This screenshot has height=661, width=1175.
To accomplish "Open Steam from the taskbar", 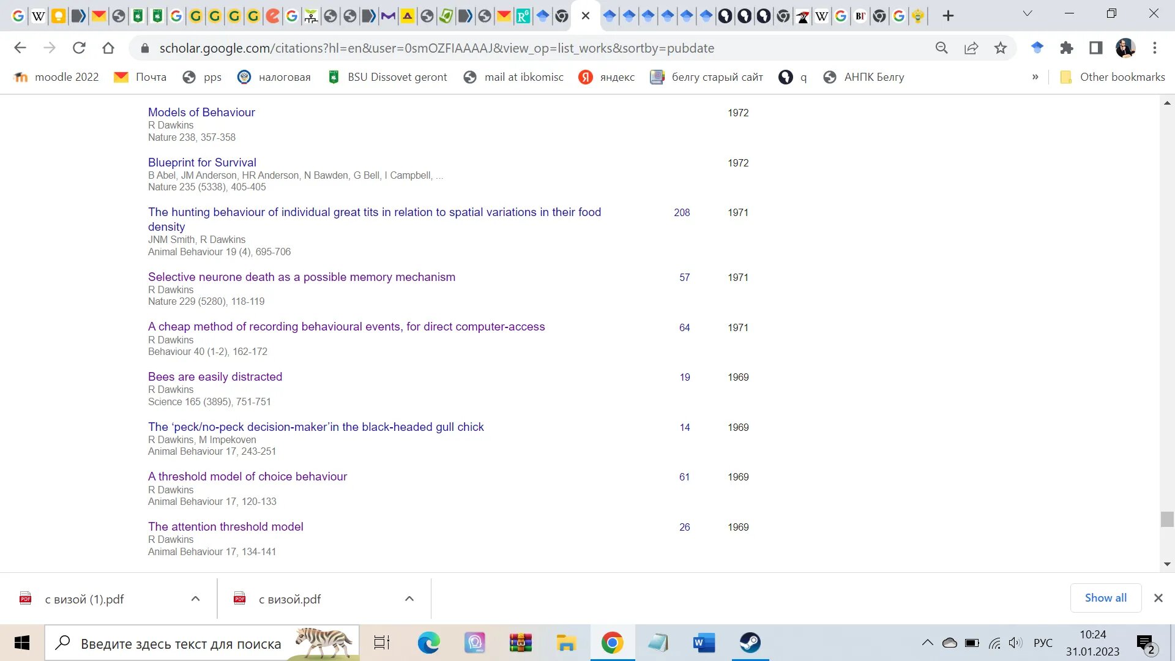I will (x=750, y=643).
